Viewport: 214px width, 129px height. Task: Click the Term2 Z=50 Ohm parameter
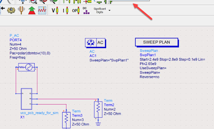point(112,114)
